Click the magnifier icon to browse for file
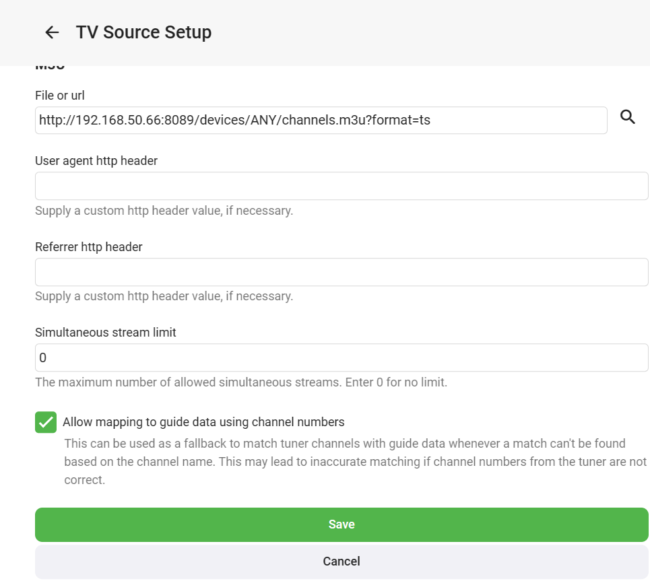 point(628,118)
